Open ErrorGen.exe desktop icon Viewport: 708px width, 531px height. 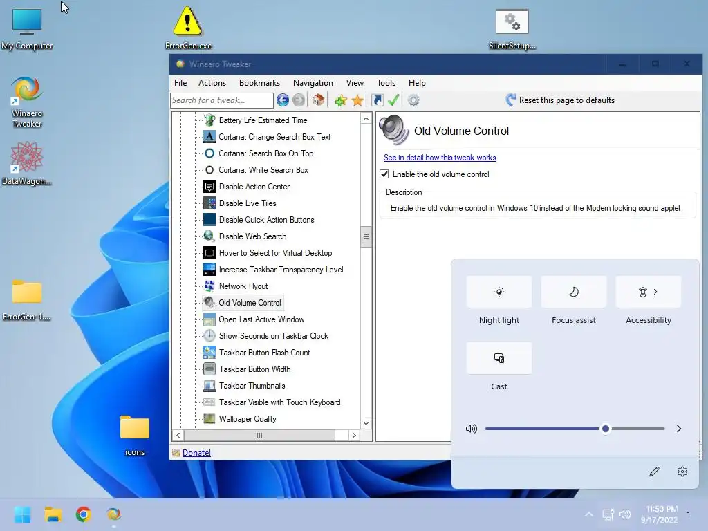[188, 27]
